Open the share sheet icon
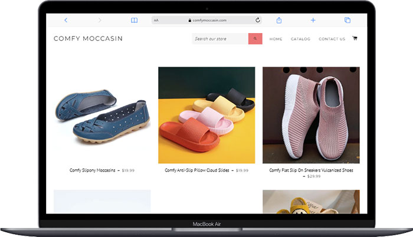 279,20
